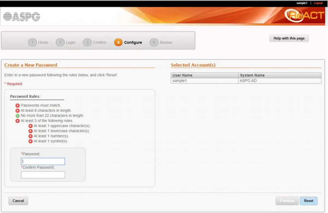This screenshot has width=328, height=213.
Task: Click the red X by 'At least 1 uppercase character(s)'
Action: tap(31, 126)
